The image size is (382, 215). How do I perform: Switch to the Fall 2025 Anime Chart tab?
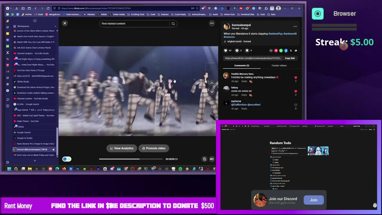[34, 48]
